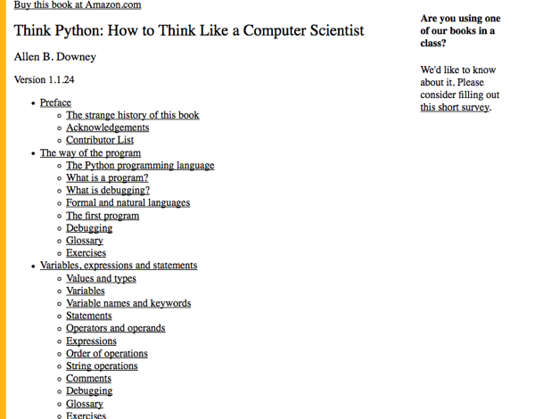Open the Statements section link
535x419 pixels.
click(x=89, y=316)
